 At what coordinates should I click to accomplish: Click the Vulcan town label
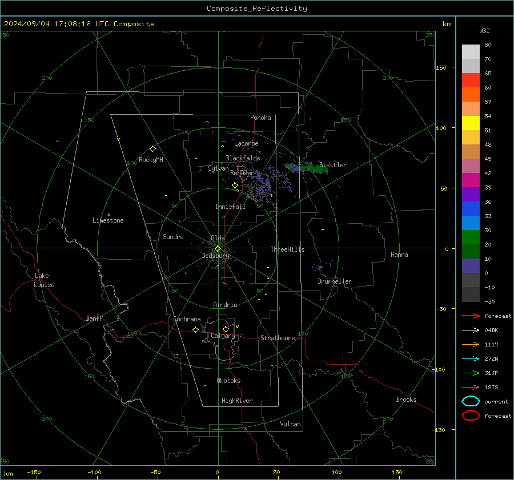click(290, 424)
